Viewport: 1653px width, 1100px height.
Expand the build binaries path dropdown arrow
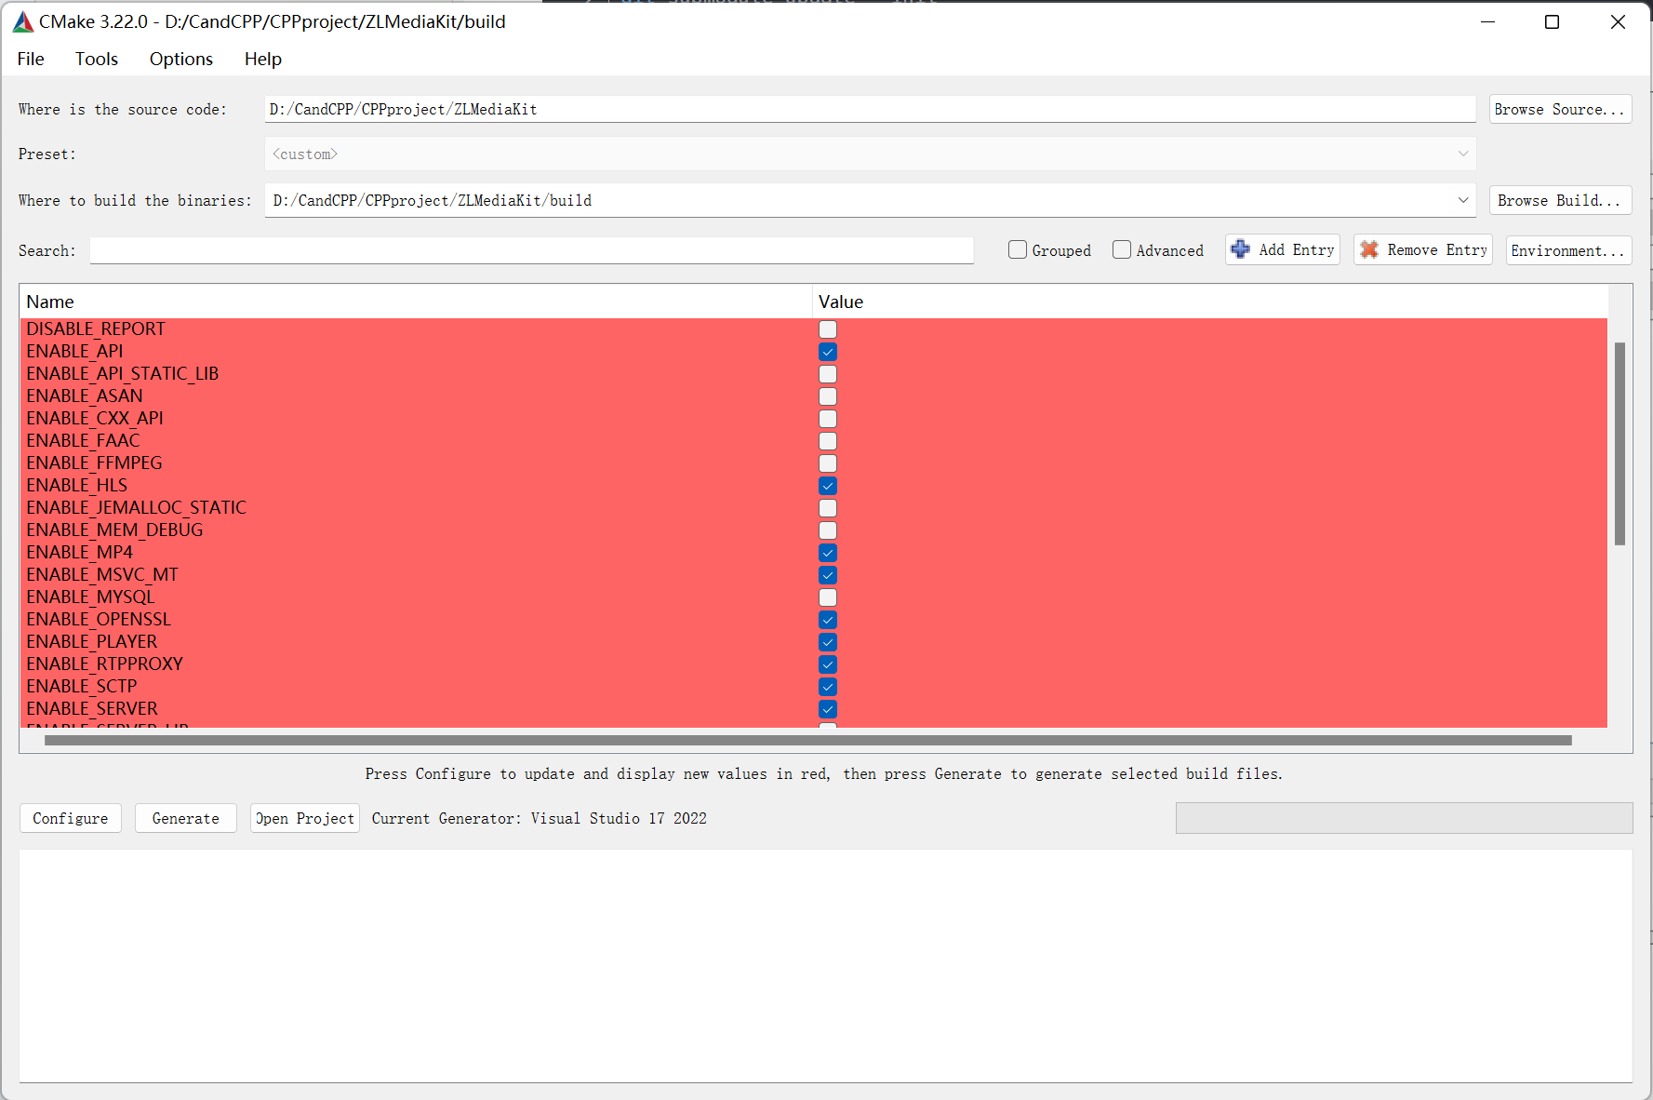point(1463,200)
